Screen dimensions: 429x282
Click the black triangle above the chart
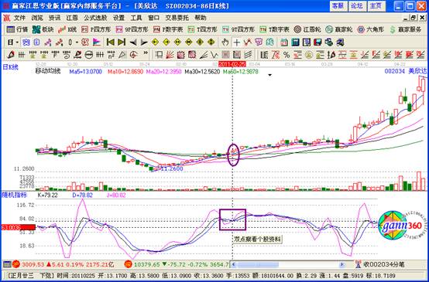269,75
